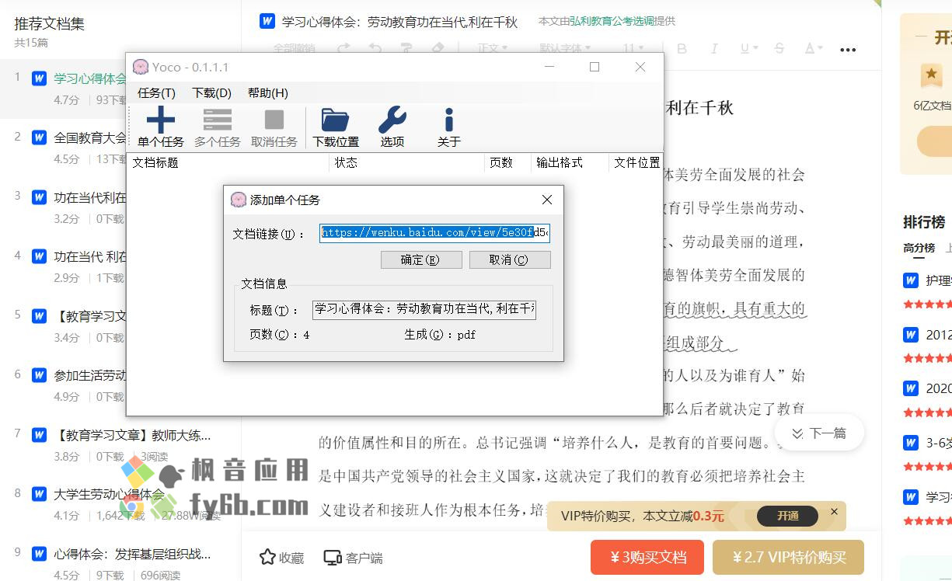The width and height of the screenshot is (952, 581).
Task: Open 大学生劳动心得体会 document link
Action: tap(110, 494)
